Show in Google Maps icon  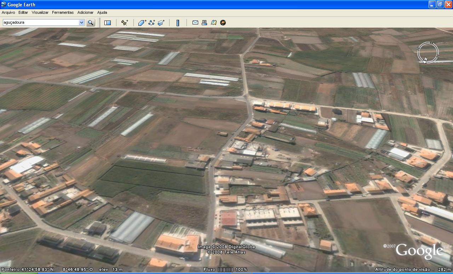point(213,23)
